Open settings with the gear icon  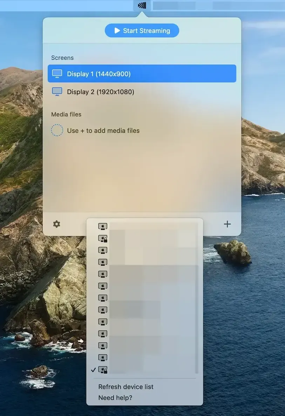[56, 224]
